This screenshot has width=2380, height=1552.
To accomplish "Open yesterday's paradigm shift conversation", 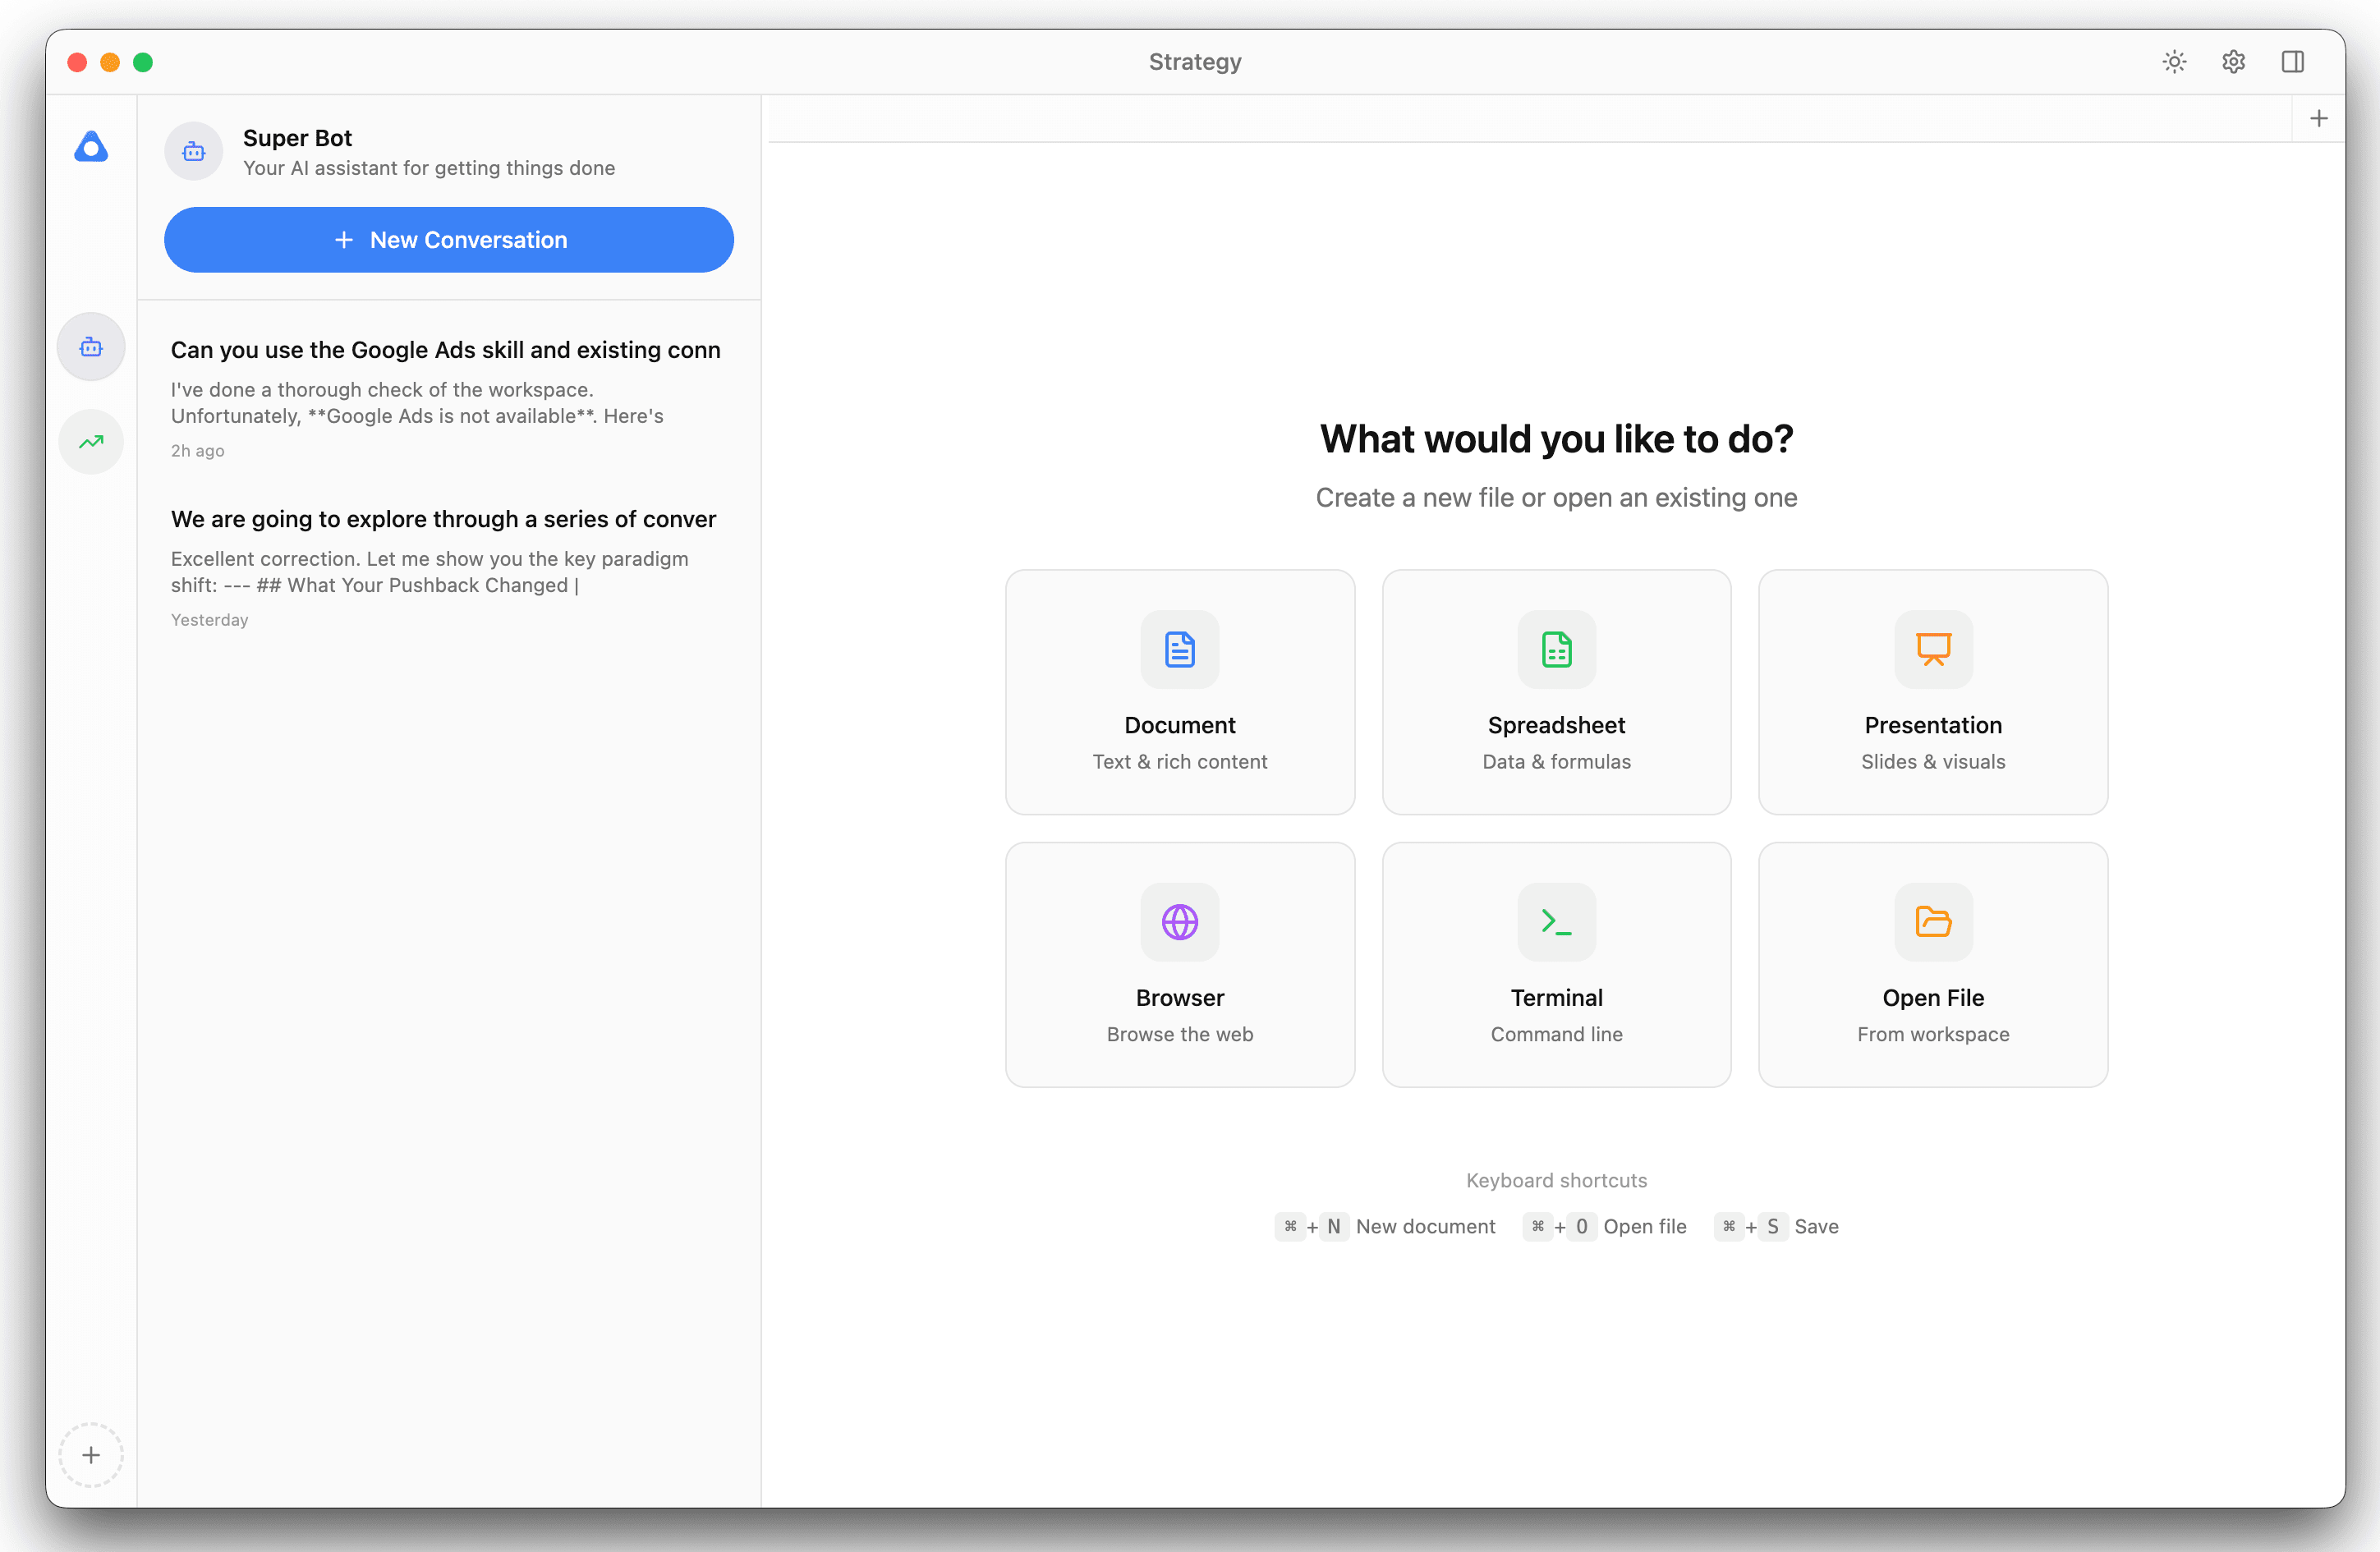I will (443, 568).
